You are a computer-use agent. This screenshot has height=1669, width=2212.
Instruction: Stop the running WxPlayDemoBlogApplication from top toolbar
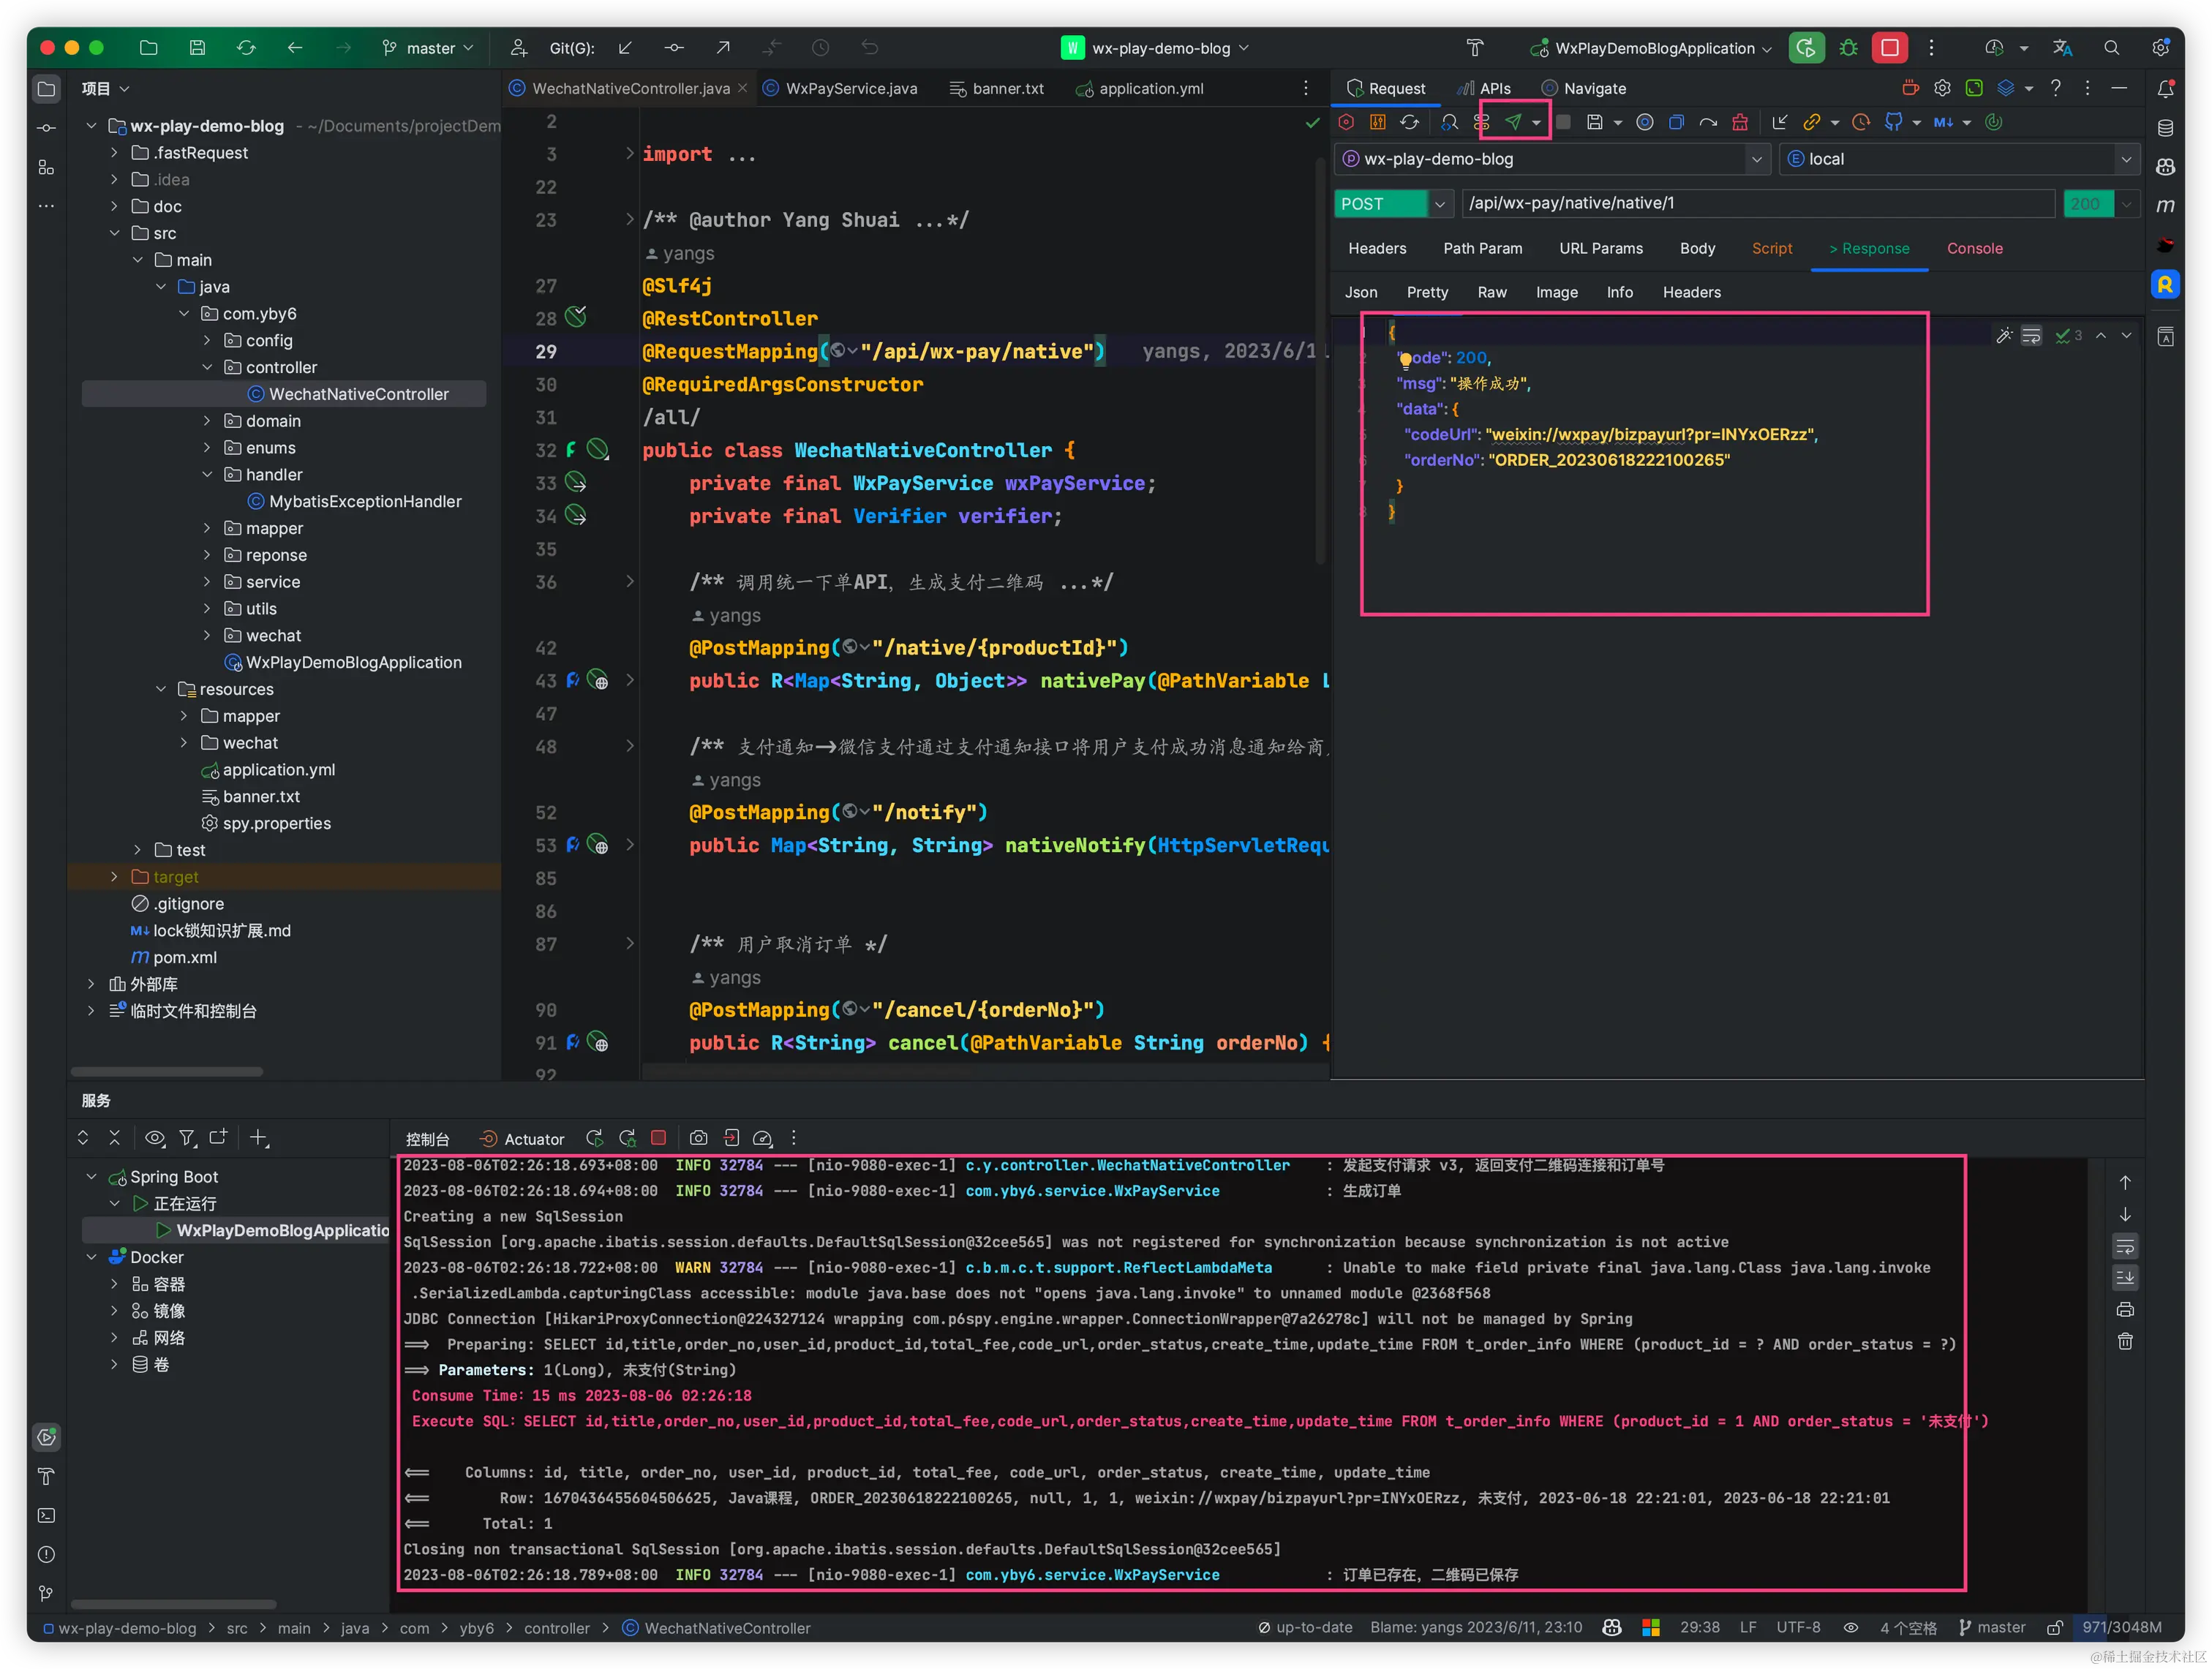click(x=1889, y=48)
